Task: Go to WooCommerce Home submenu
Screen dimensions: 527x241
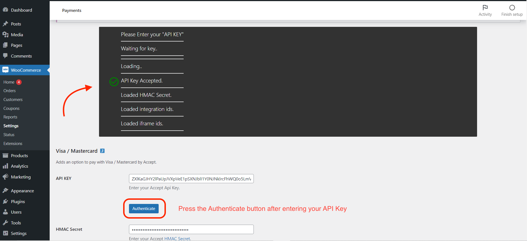Action: 9,82
